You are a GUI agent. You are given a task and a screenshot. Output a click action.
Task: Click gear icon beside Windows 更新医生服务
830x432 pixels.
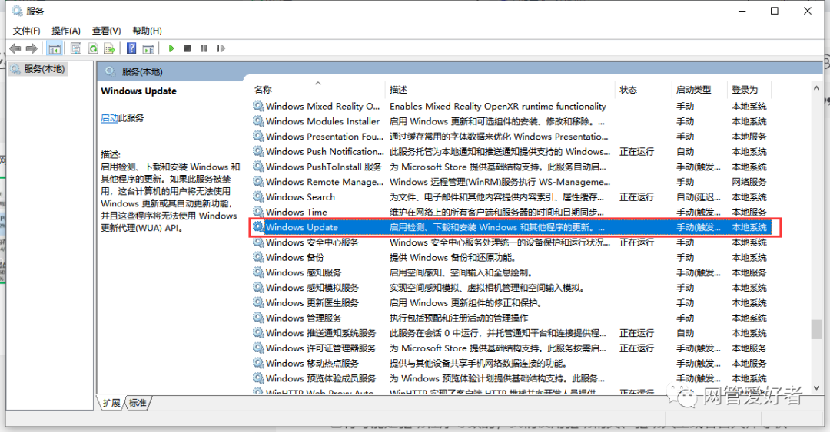coord(258,303)
